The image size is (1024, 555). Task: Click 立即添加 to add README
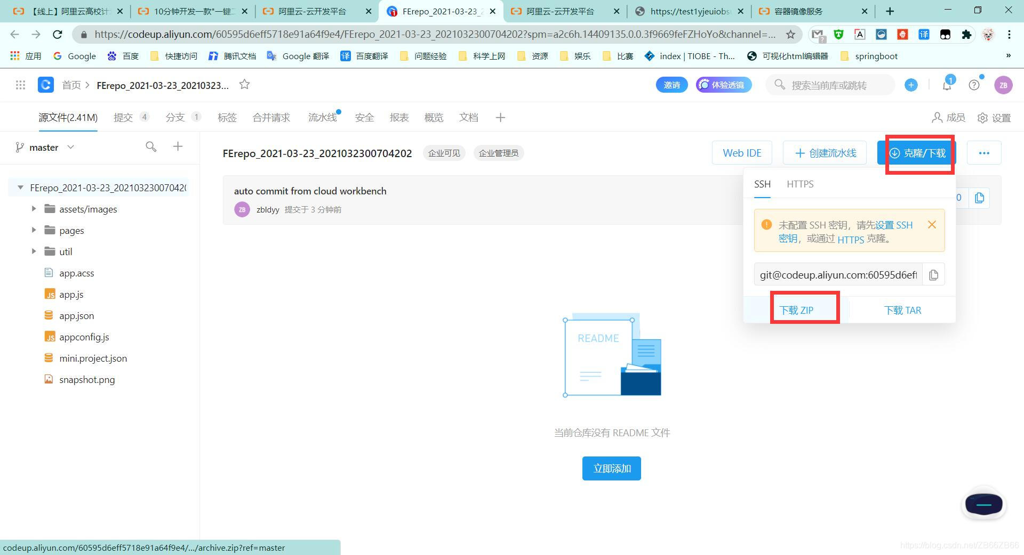[x=612, y=468]
